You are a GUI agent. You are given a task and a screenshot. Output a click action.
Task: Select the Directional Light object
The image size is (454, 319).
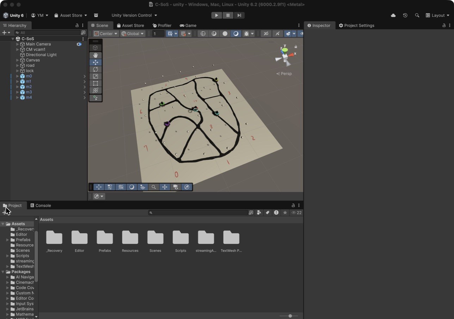coord(41,55)
